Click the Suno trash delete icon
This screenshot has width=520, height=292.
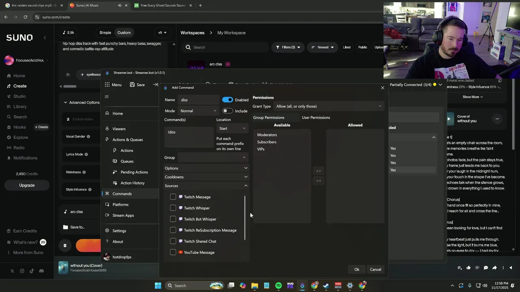pyautogui.click(x=65, y=245)
